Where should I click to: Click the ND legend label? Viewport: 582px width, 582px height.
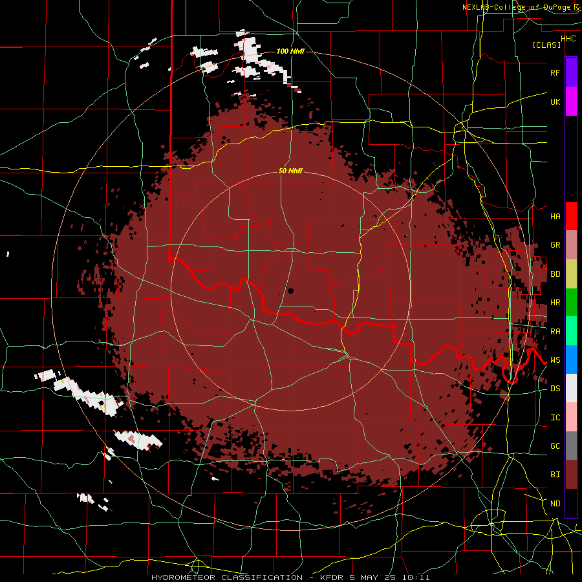point(555,504)
